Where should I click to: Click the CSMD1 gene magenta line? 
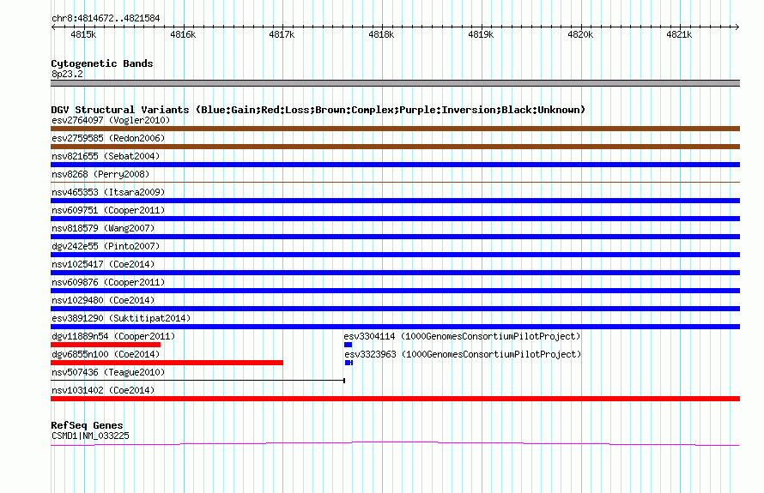pyautogui.click(x=395, y=443)
